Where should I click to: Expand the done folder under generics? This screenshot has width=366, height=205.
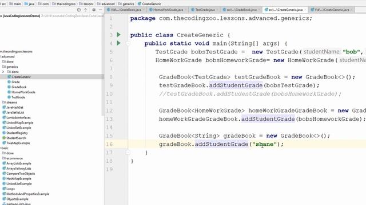coord(3,72)
